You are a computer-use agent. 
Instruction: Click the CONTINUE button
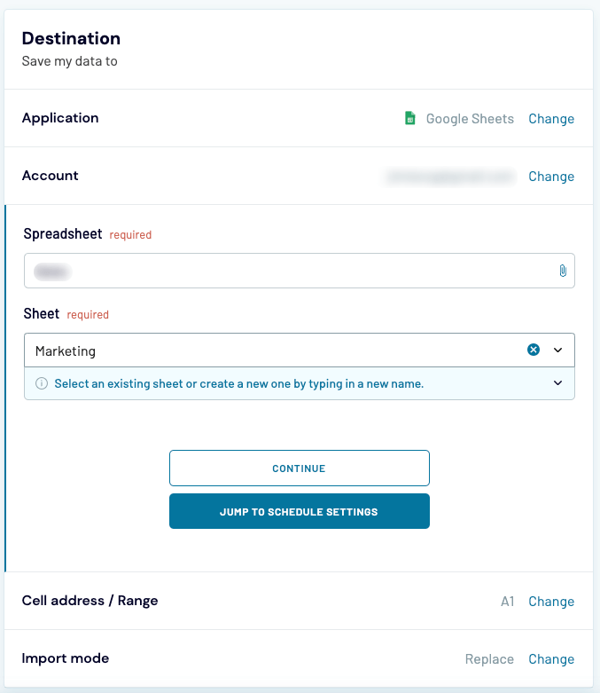tap(300, 468)
